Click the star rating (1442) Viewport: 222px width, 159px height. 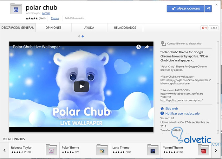36,18
